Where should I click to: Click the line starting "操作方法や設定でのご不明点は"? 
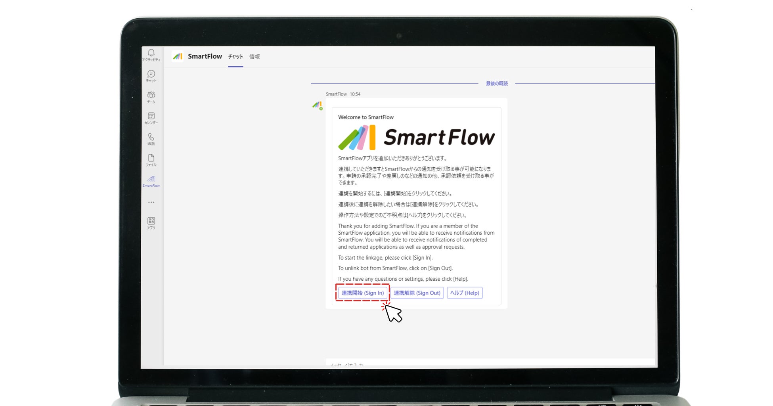403,215
